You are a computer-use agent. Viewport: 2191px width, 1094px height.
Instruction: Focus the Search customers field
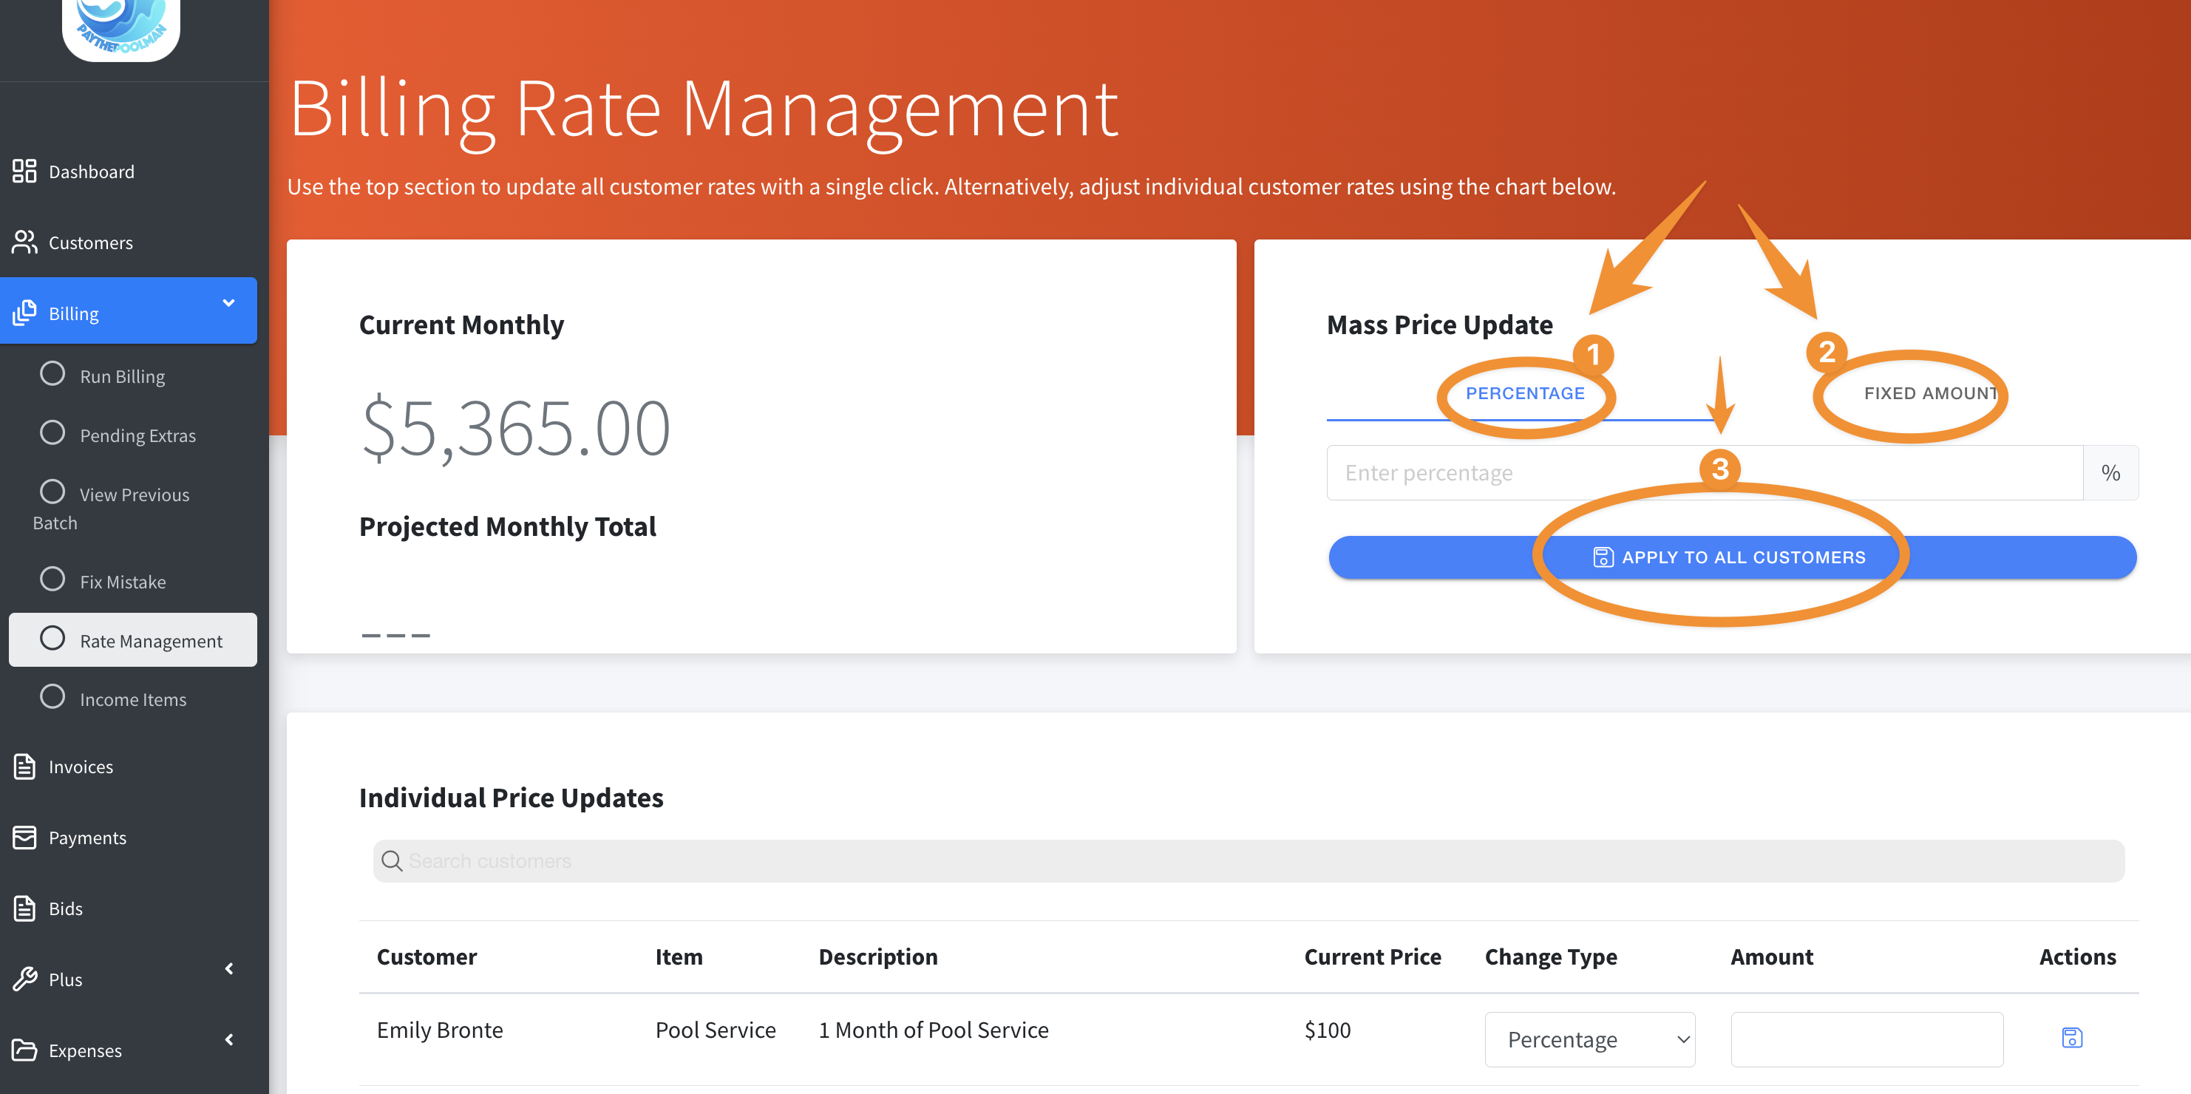[x=1249, y=861]
